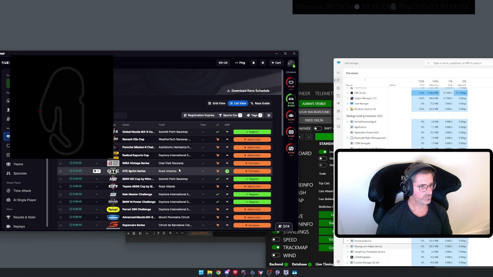Sort Task Manager by CPU column
This screenshot has width=493, height=277.
(419, 83)
